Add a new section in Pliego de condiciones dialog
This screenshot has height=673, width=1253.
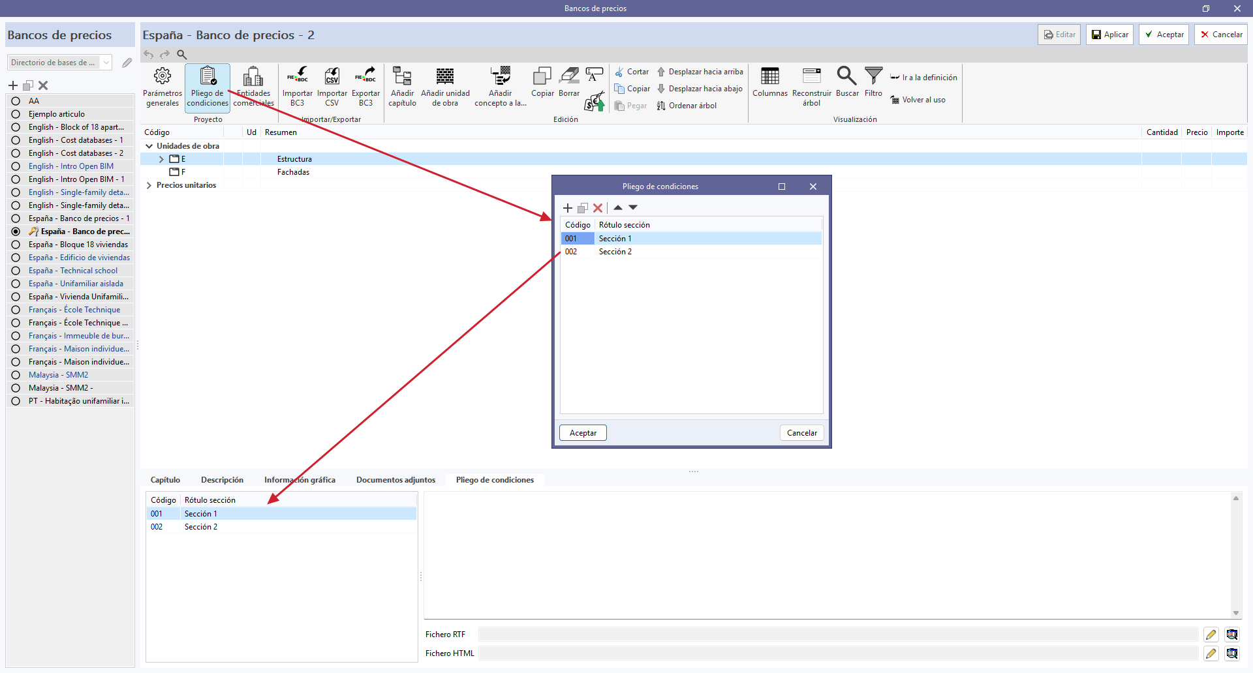[568, 208]
